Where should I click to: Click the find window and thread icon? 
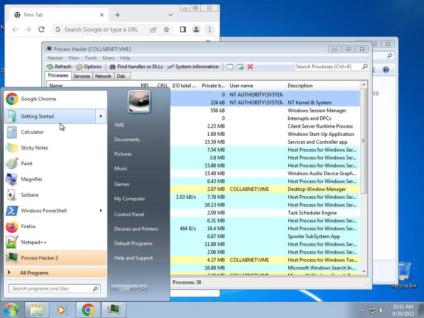240,67
